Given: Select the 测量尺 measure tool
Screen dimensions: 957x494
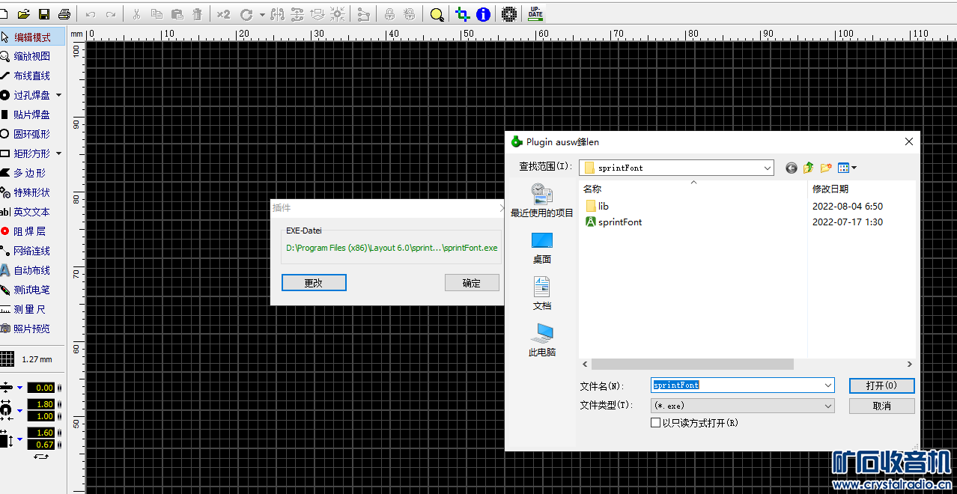Looking at the screenshot, I should click(29, 309).
